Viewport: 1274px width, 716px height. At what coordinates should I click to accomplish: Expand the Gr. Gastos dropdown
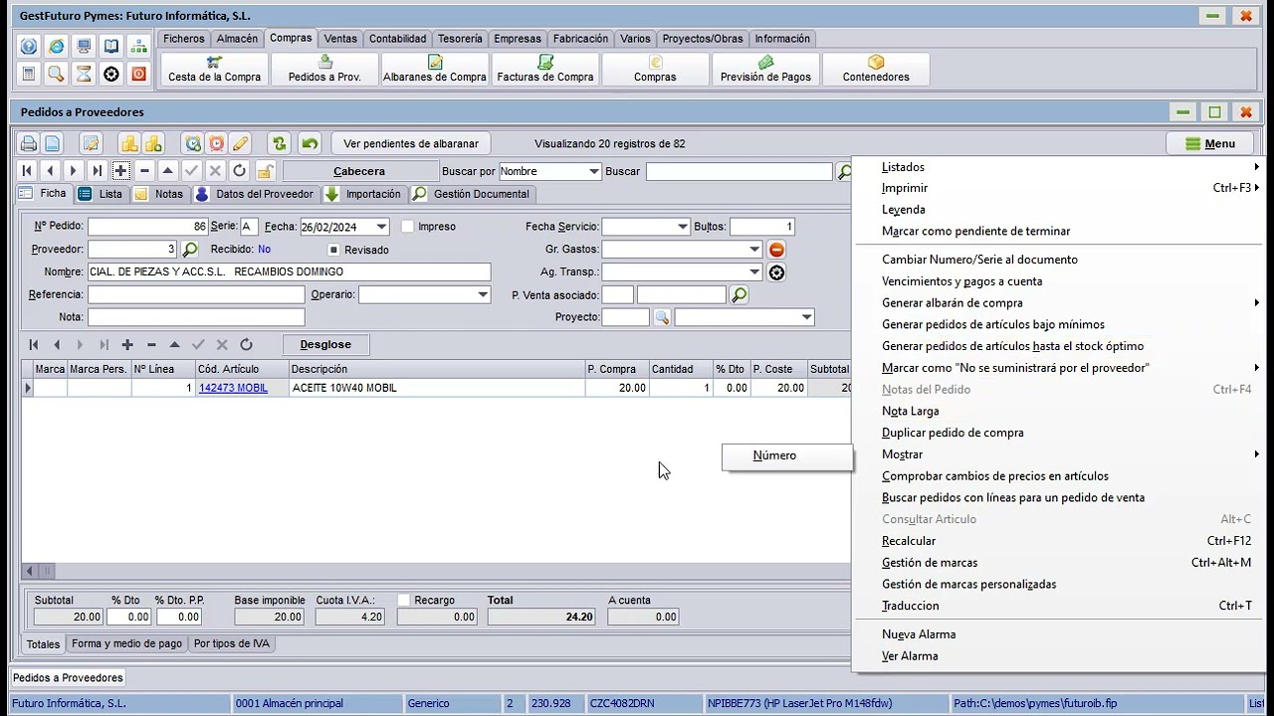(x=754, y=250)
